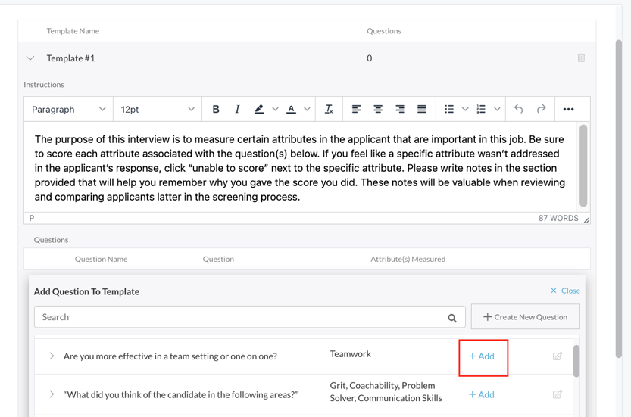
Task: Expand the team setting question row
Action: pyautogui.click(x=52, y=356)
